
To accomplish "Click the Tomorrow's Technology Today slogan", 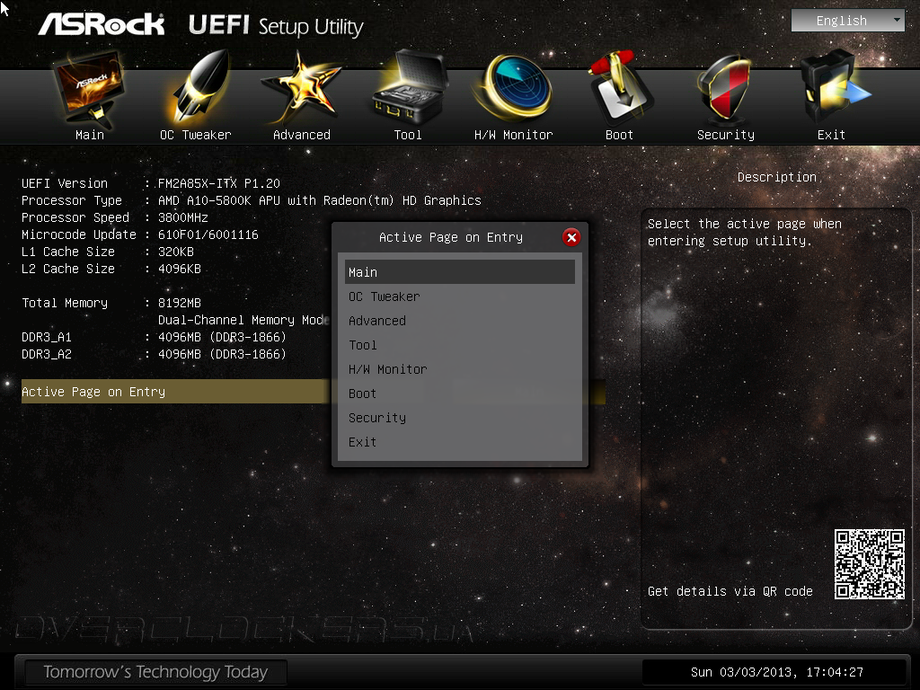I will (x=155, y=672).
